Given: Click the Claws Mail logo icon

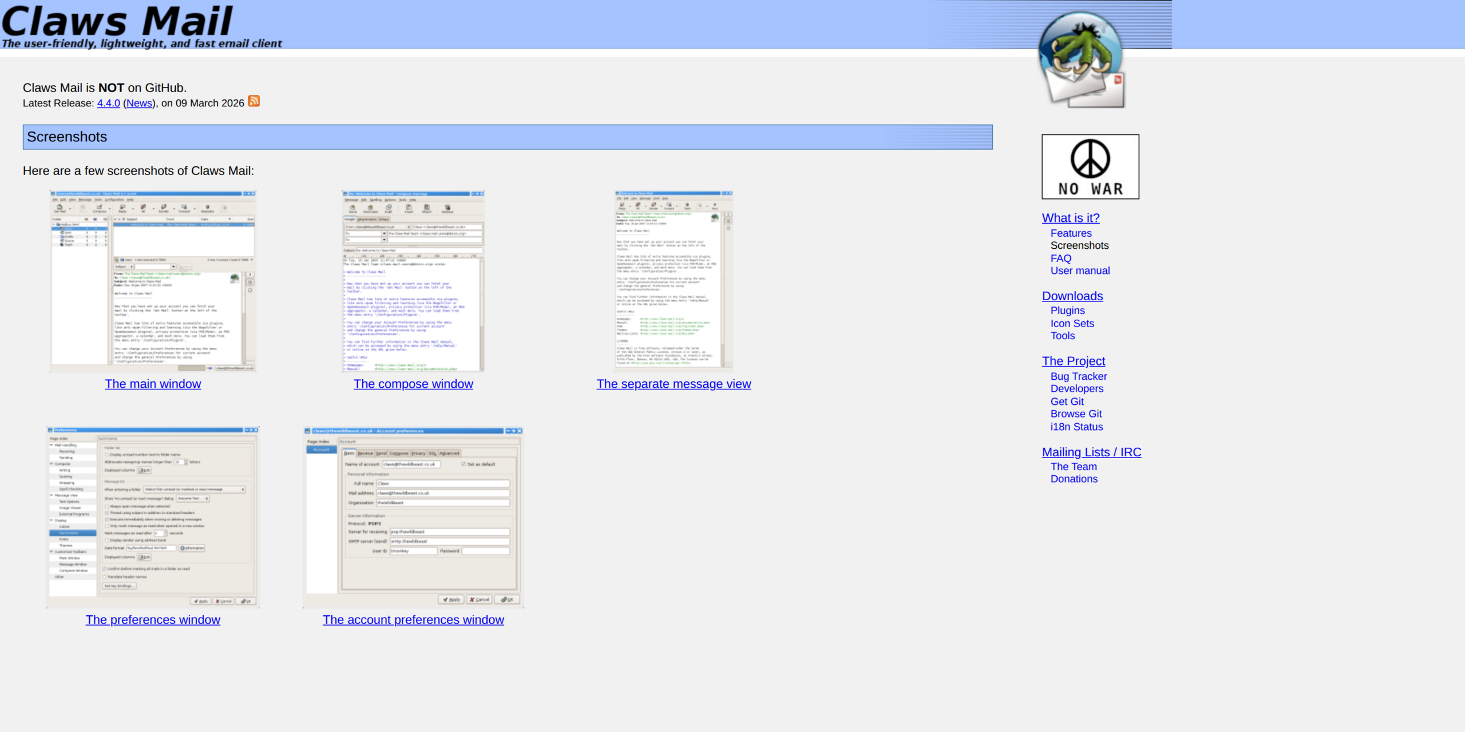Looking at the screenshot, I should pos(1081,59).
